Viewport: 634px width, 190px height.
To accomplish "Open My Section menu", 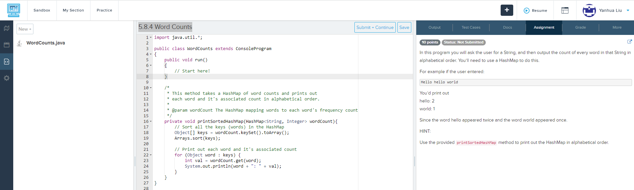I will pyautogui.click(x=73, y=10).
